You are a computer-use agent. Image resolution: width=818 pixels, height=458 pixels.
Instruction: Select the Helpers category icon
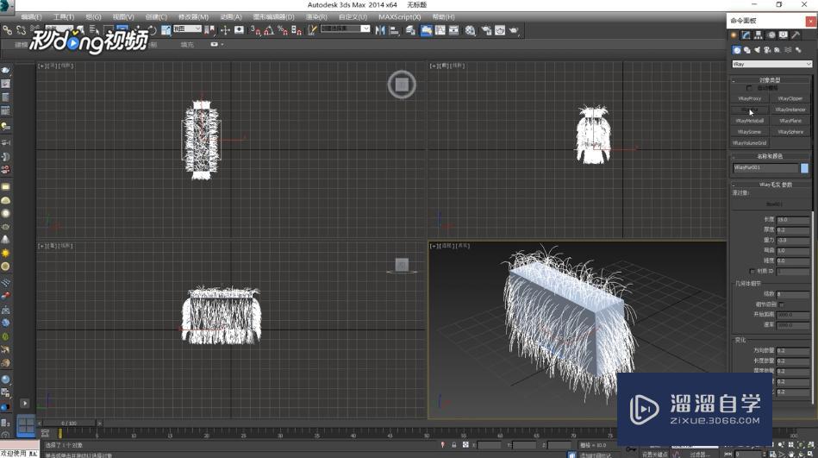pyautogui.click(x=777, y=50)
